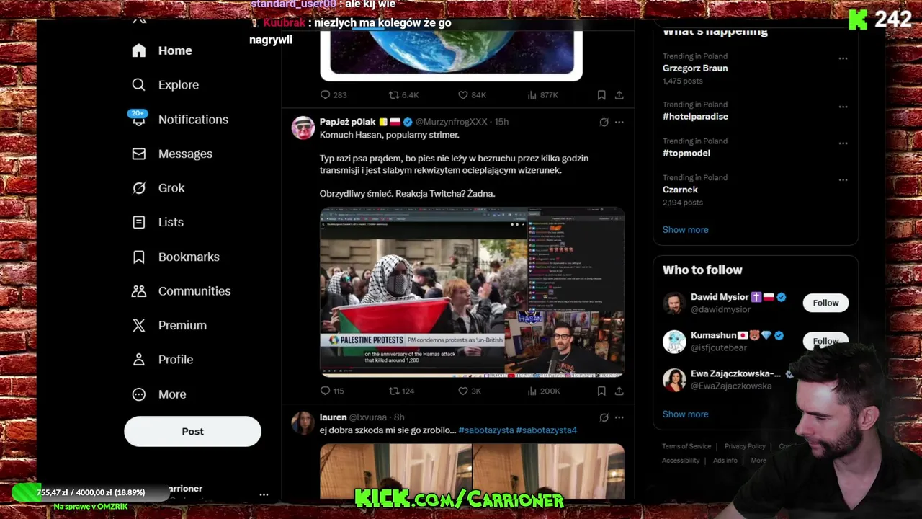This screenshot has height=519, width=922.
Task: Open the first #sabotazysta hashtag link
Action: point(486,430)
